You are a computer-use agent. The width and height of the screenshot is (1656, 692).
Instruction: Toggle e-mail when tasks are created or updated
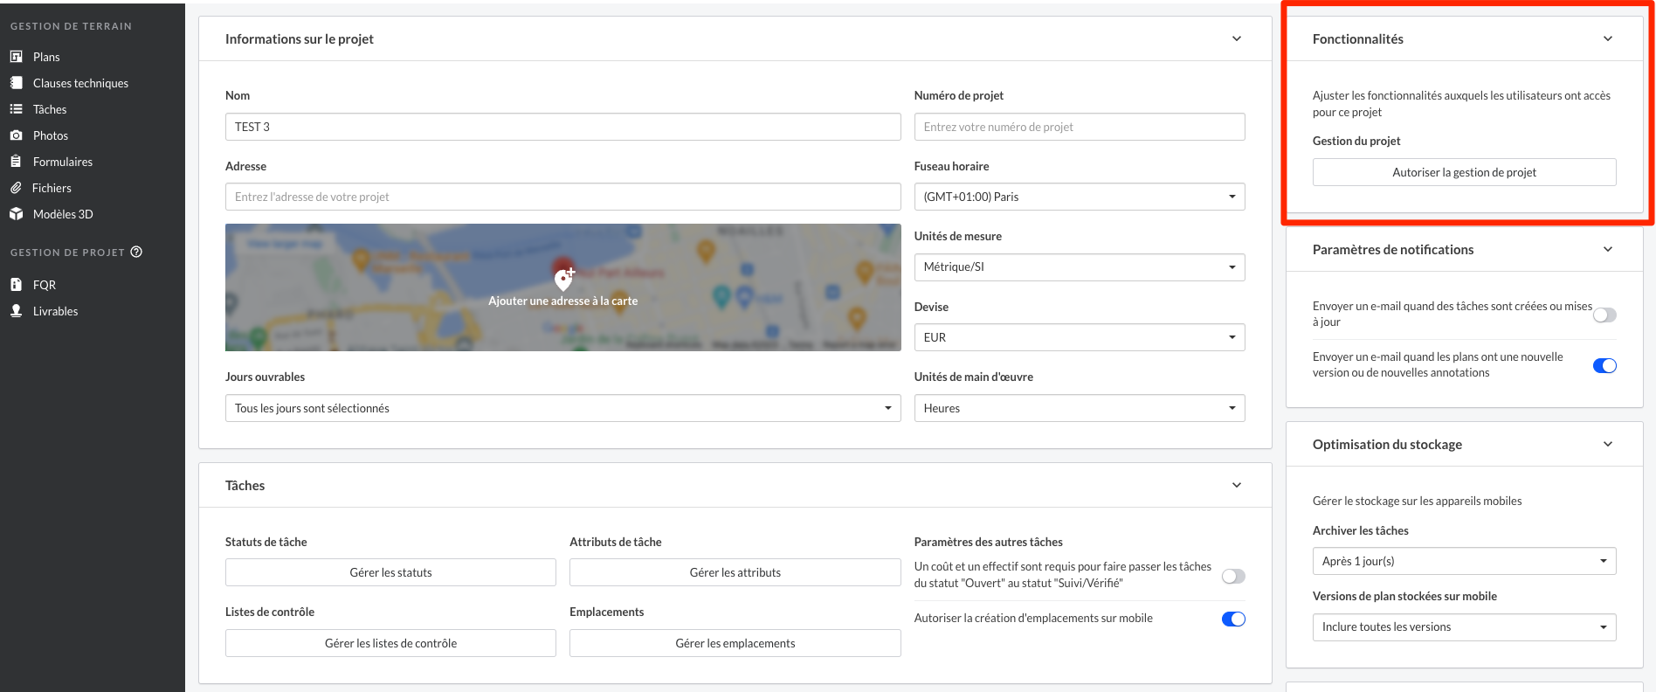pos(1604,315)
